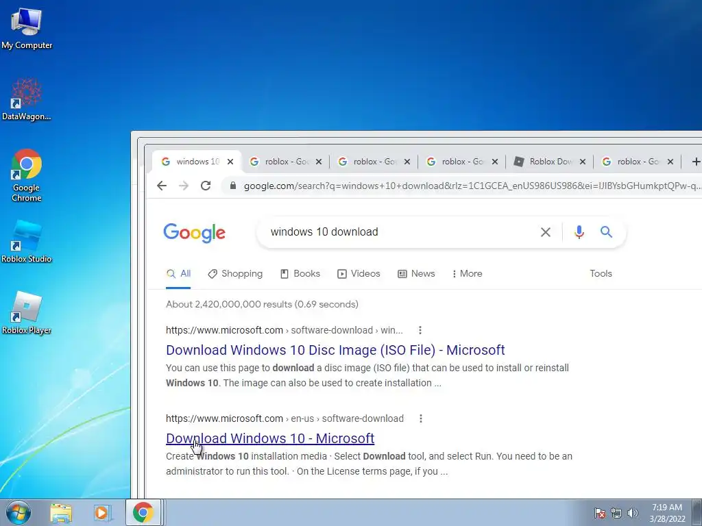The image size is (702, 526).
Task: Select the Shopping search filter
Action: point(236,274)
